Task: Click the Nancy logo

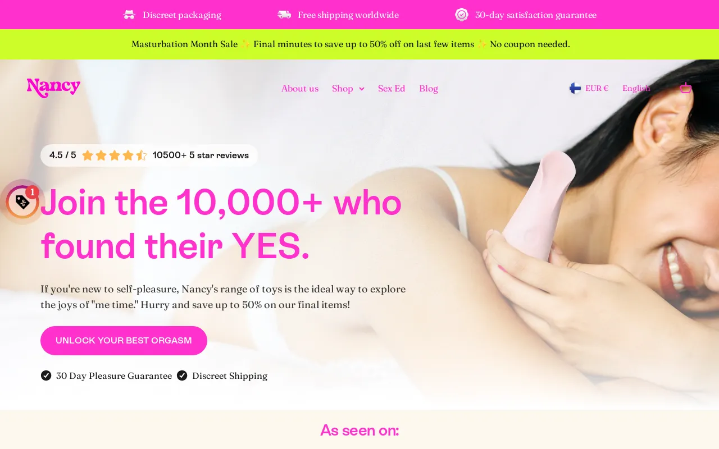Action: click(x=53, y=88)
